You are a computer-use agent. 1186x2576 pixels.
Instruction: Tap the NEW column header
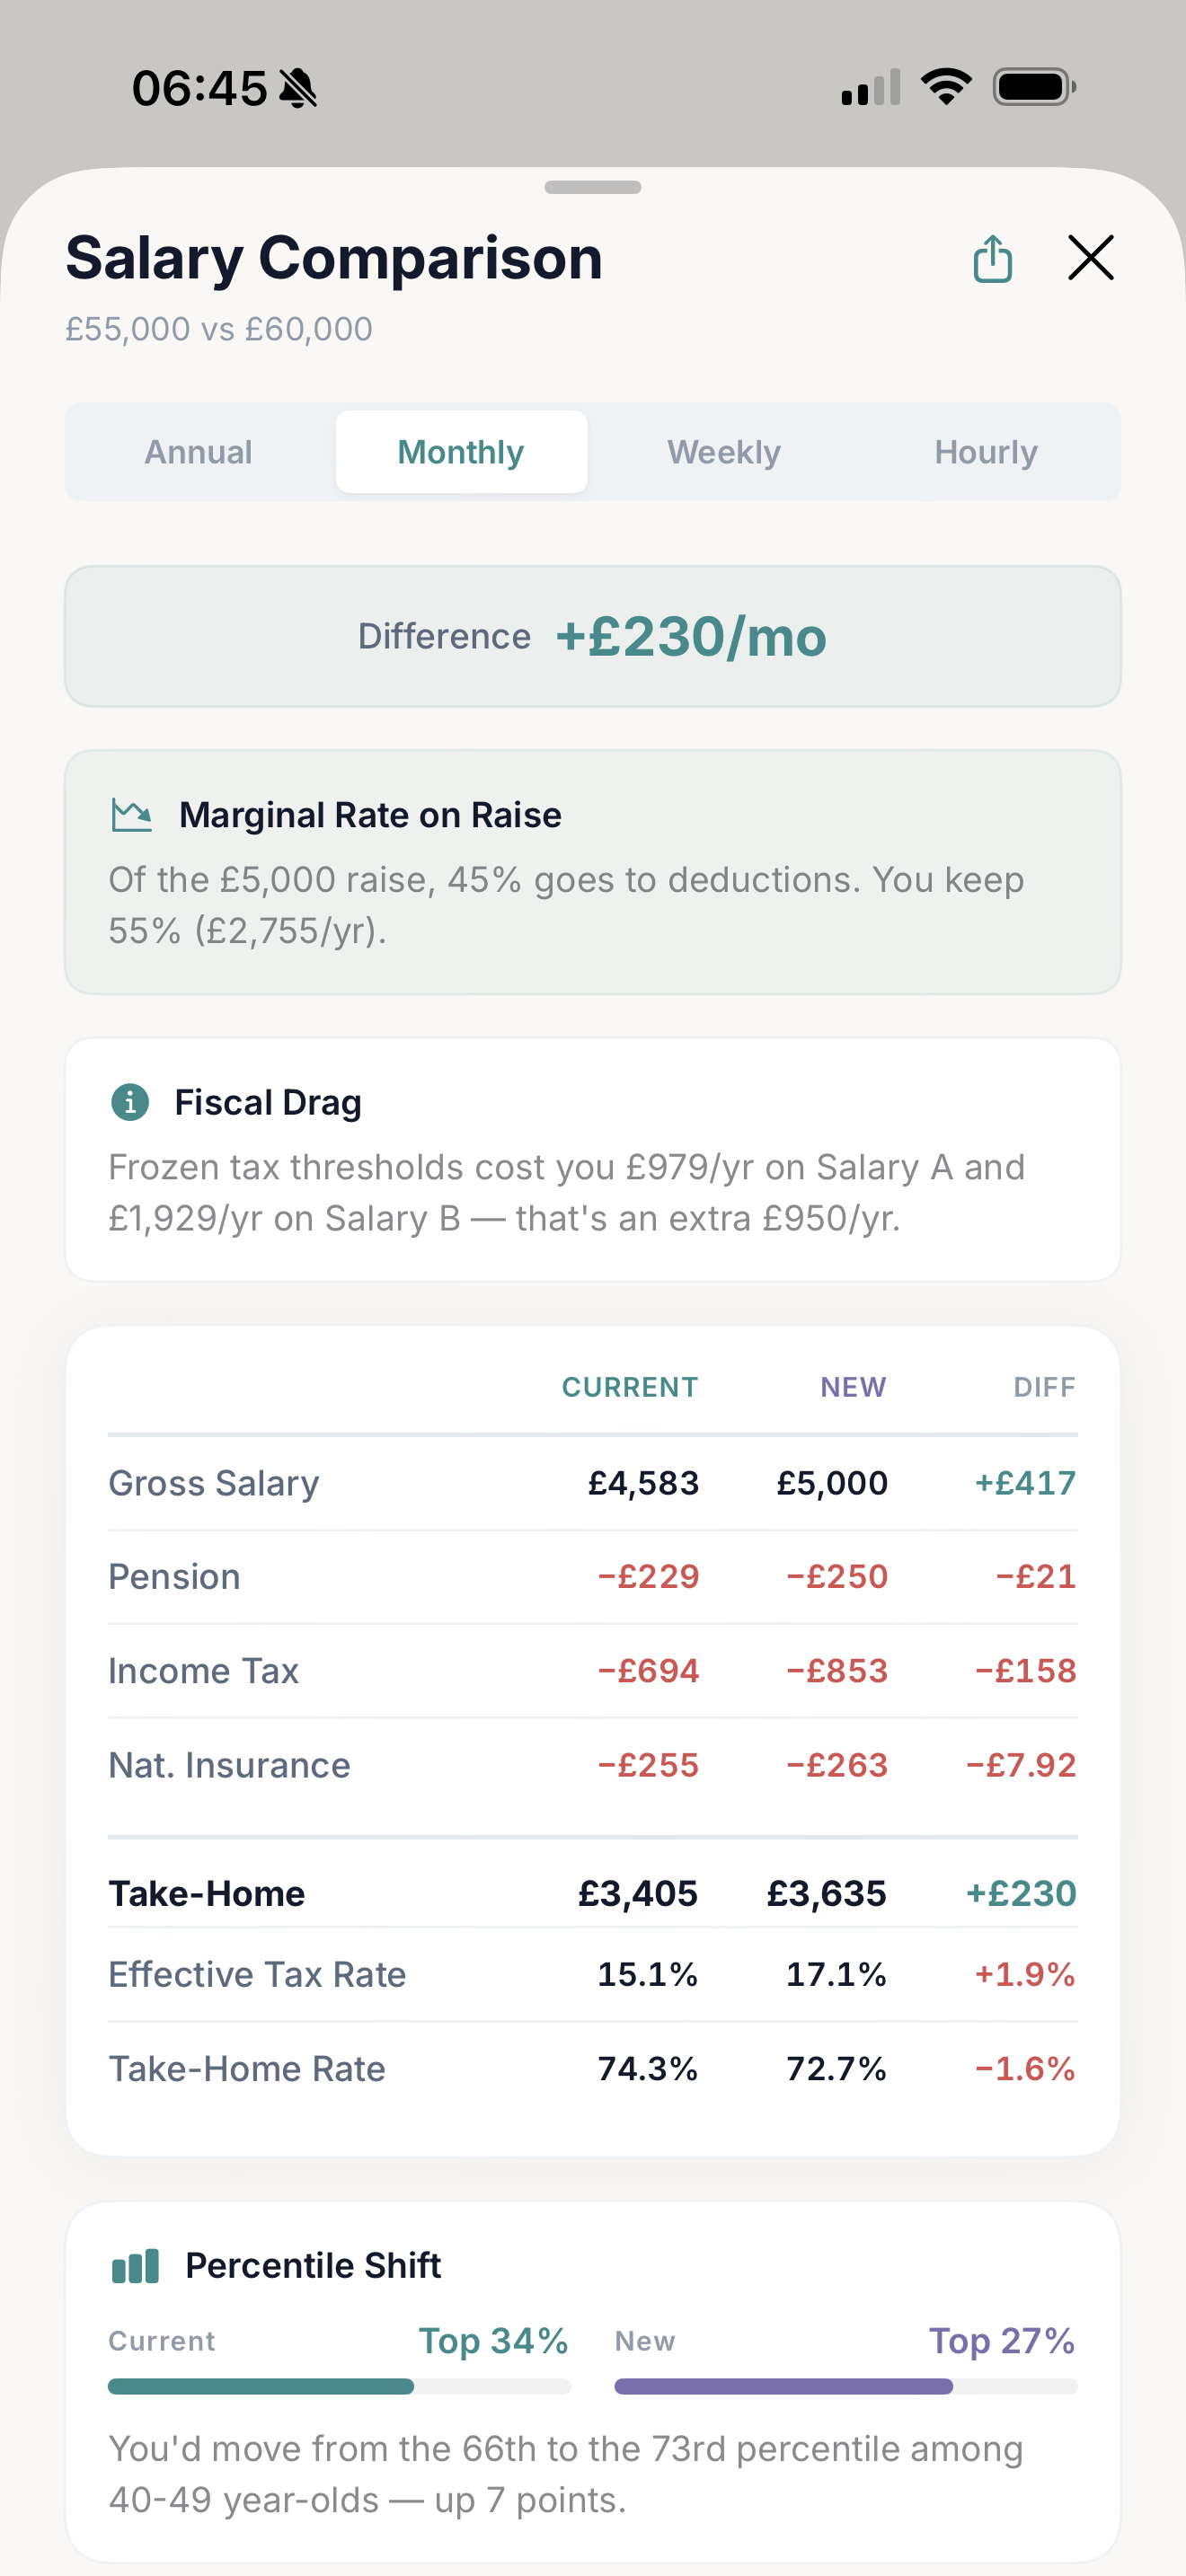[852, 1387]
